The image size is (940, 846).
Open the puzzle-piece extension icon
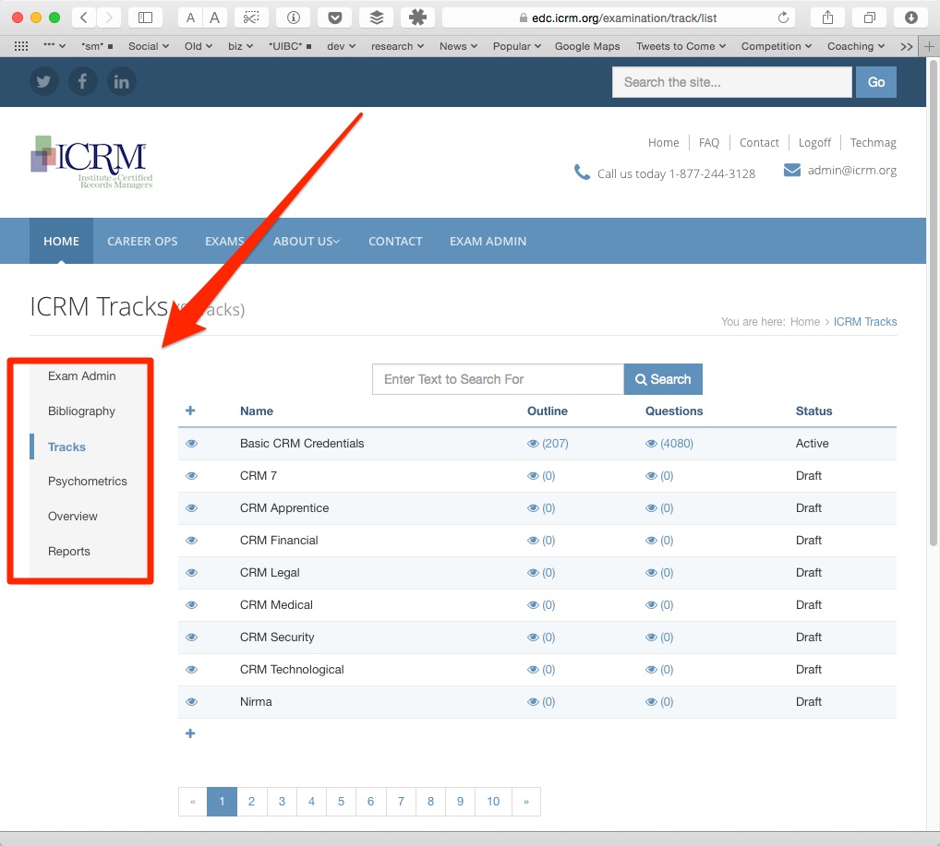point(417,18)
